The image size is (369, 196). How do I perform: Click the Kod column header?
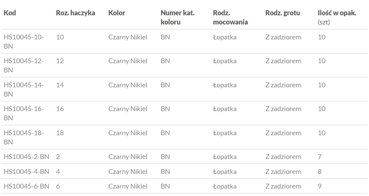10,13
